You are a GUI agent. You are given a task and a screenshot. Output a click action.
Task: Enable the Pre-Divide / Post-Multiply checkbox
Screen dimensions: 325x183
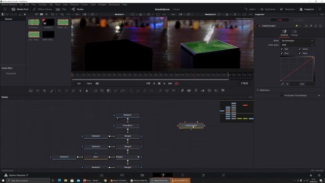pos(281,96)
